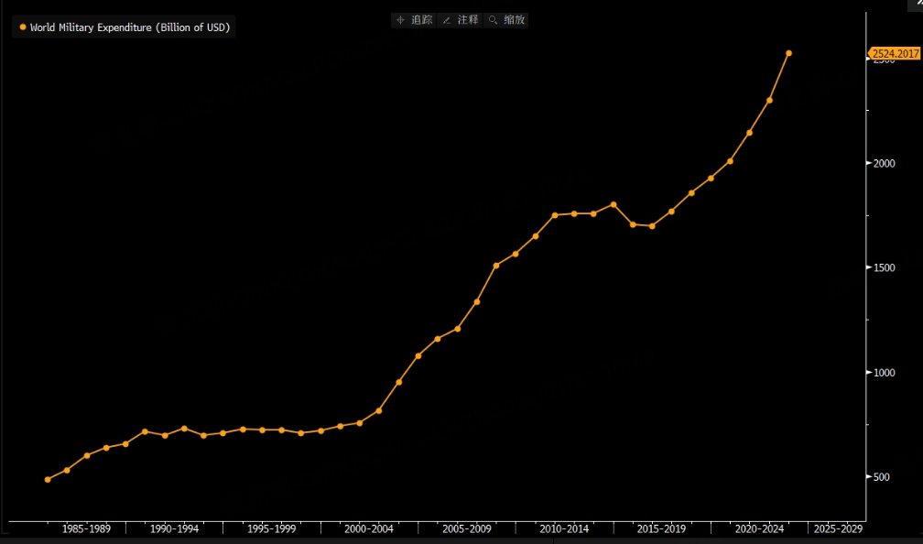Click the 2015-2019 x-axis label
Viewport: 923px width, 544px height.
662,528
